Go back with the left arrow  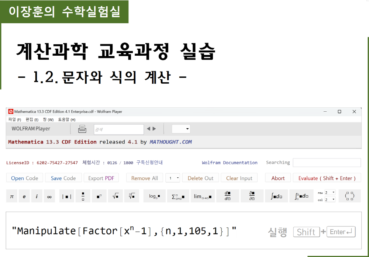(x=148, y=129)
